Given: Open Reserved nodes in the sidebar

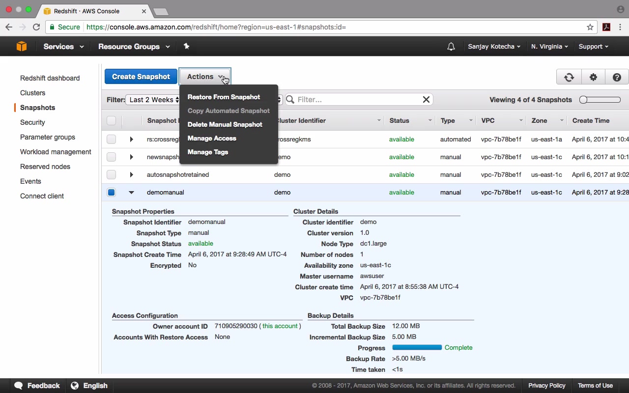Looking at the screenshot, I should pyautogui.click(x=45, y=167).
